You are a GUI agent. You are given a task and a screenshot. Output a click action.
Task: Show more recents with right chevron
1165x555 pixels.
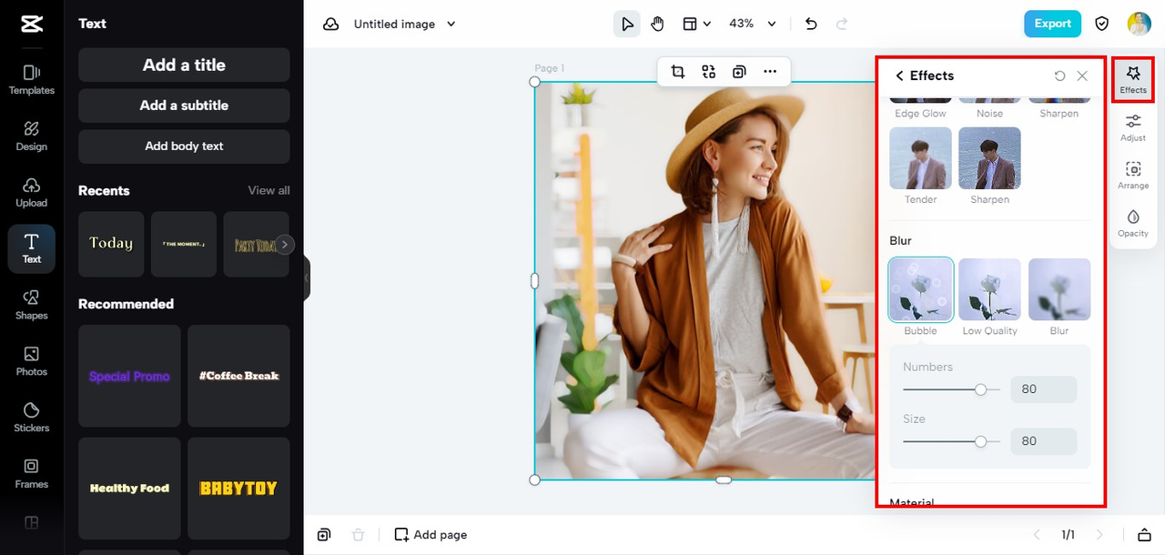click(x=285, y=244)
